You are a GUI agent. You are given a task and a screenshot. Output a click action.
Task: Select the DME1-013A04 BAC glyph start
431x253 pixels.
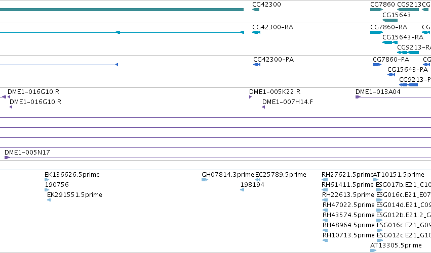coord(358,97)
